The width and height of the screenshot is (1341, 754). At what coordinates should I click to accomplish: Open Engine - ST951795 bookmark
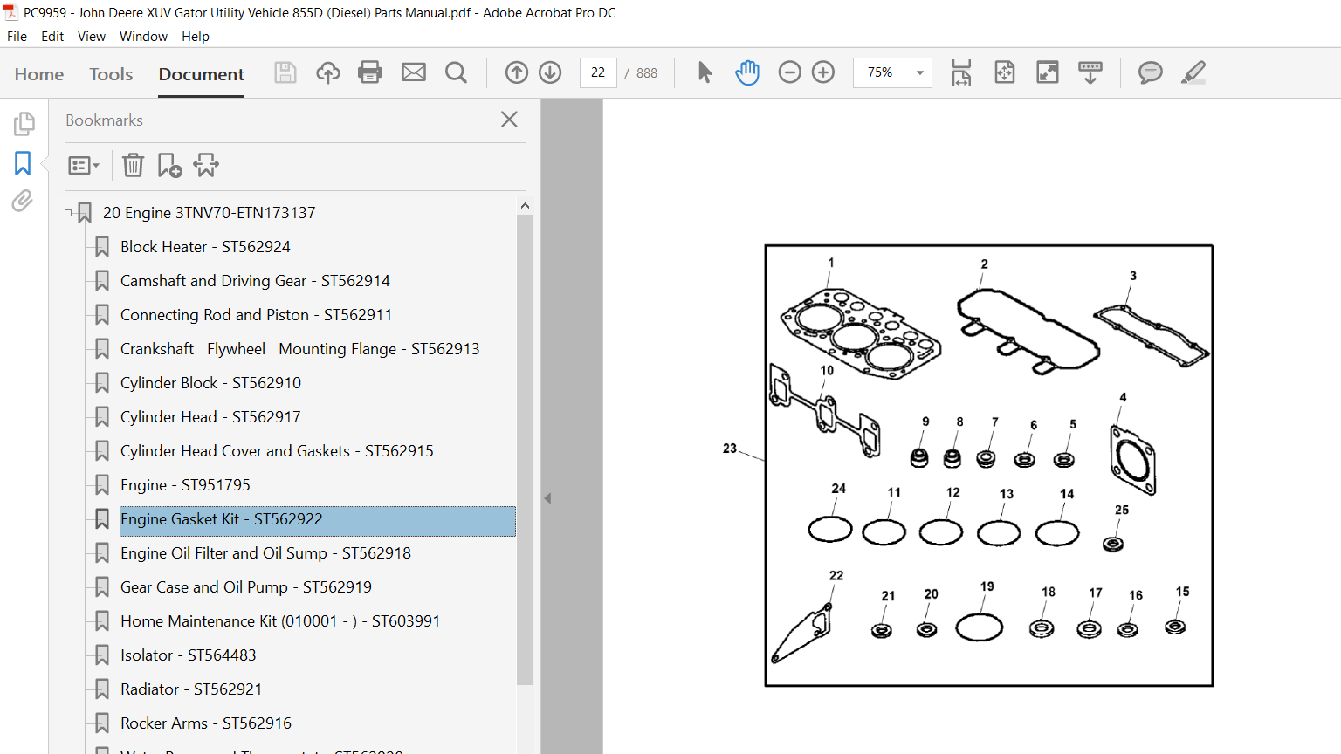coord(185,485)
